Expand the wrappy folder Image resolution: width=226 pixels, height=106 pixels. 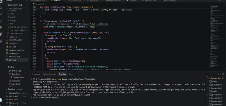9,21
